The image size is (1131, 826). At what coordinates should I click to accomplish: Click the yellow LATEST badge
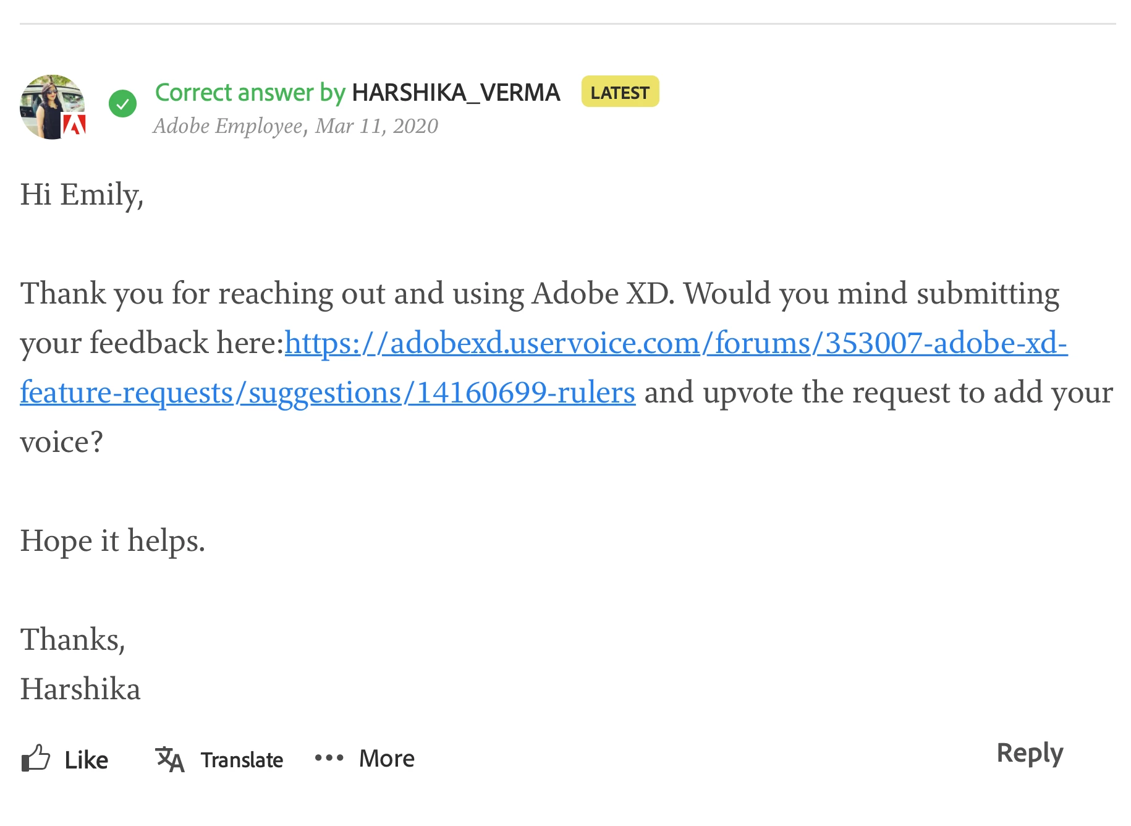tap(620, 92)
